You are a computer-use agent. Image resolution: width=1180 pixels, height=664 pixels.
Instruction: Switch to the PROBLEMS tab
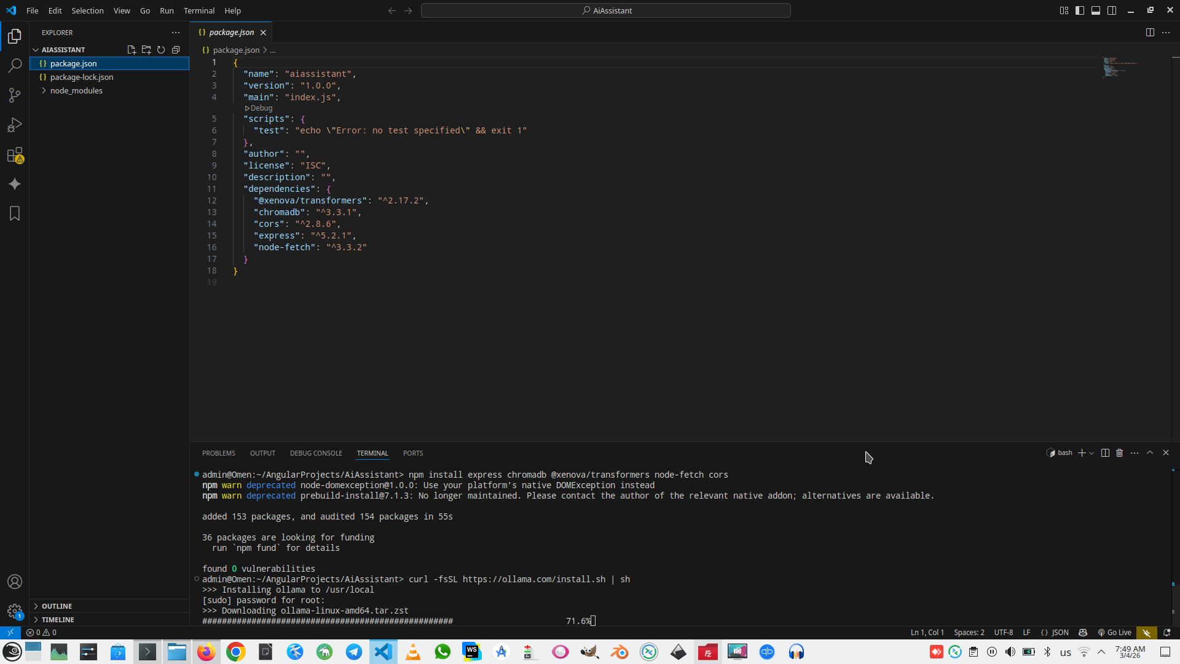[x=218, y=453]
